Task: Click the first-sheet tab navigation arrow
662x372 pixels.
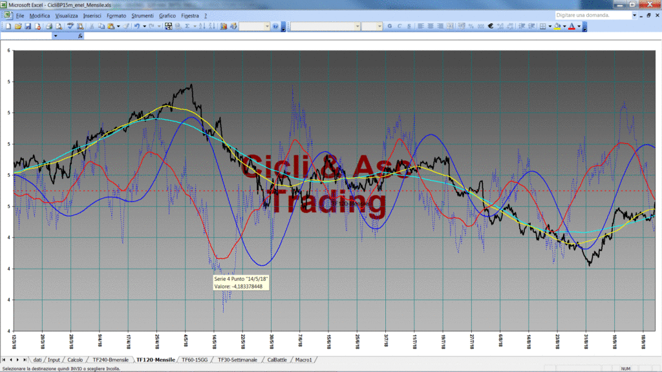Action: (x=4, y=360)
